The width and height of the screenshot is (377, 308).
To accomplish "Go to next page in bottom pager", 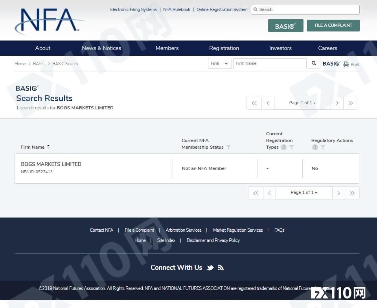I will 338,193.
